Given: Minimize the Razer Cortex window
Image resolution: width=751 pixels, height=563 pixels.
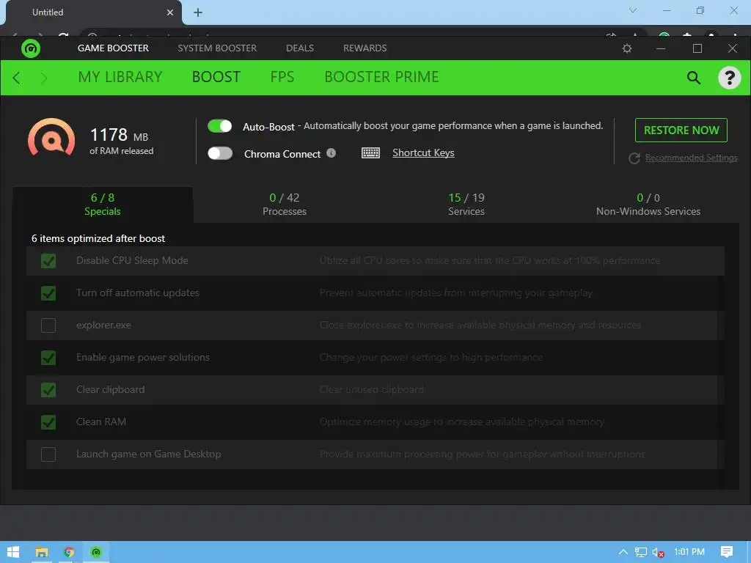Looking at the screenshot, I should [x=661, y=48].
